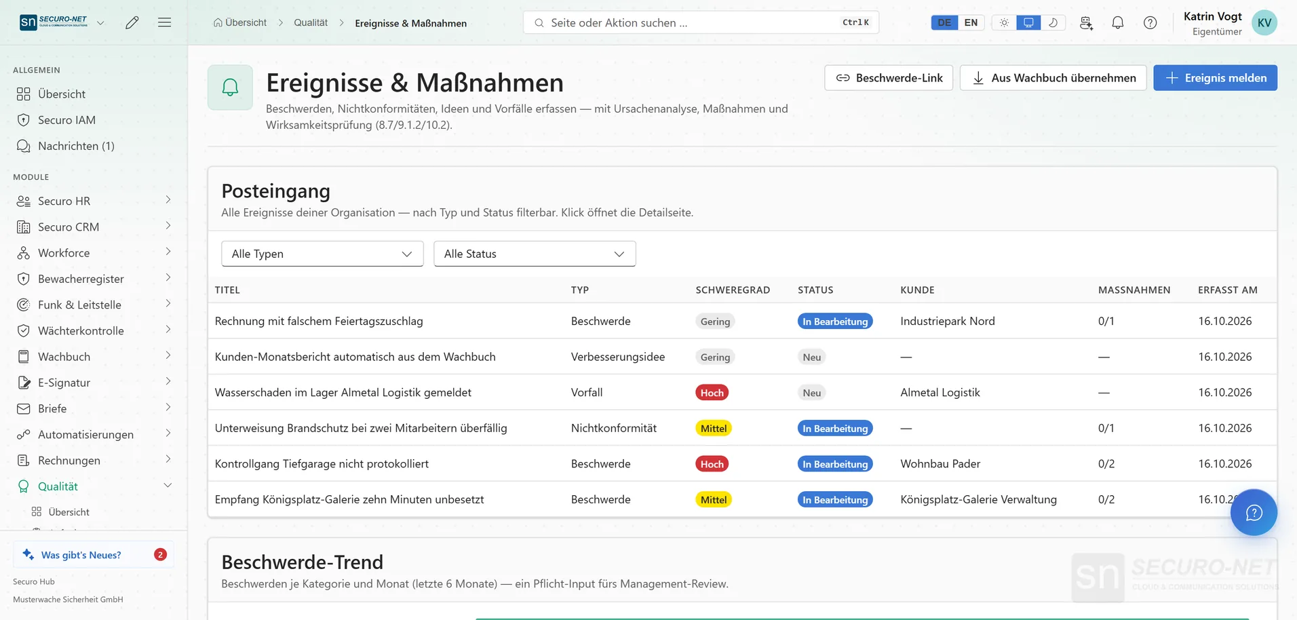The width and height of the screenshot is (1297, 620).
Task: Click the KV user avatar
Action: coord(1264,22)
